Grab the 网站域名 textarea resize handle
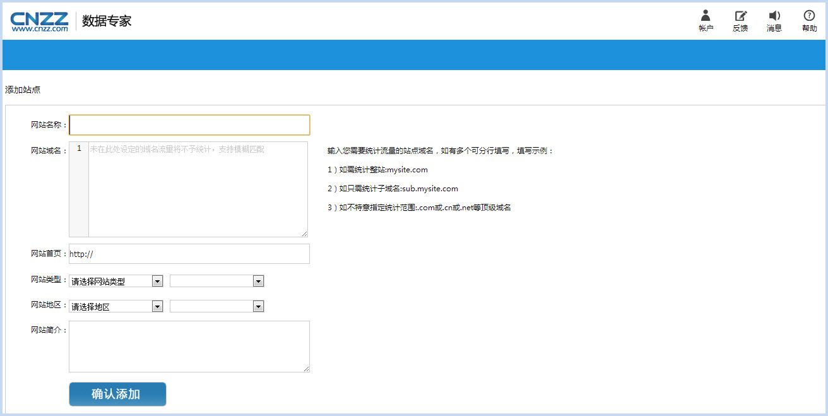 click(304, 234)
